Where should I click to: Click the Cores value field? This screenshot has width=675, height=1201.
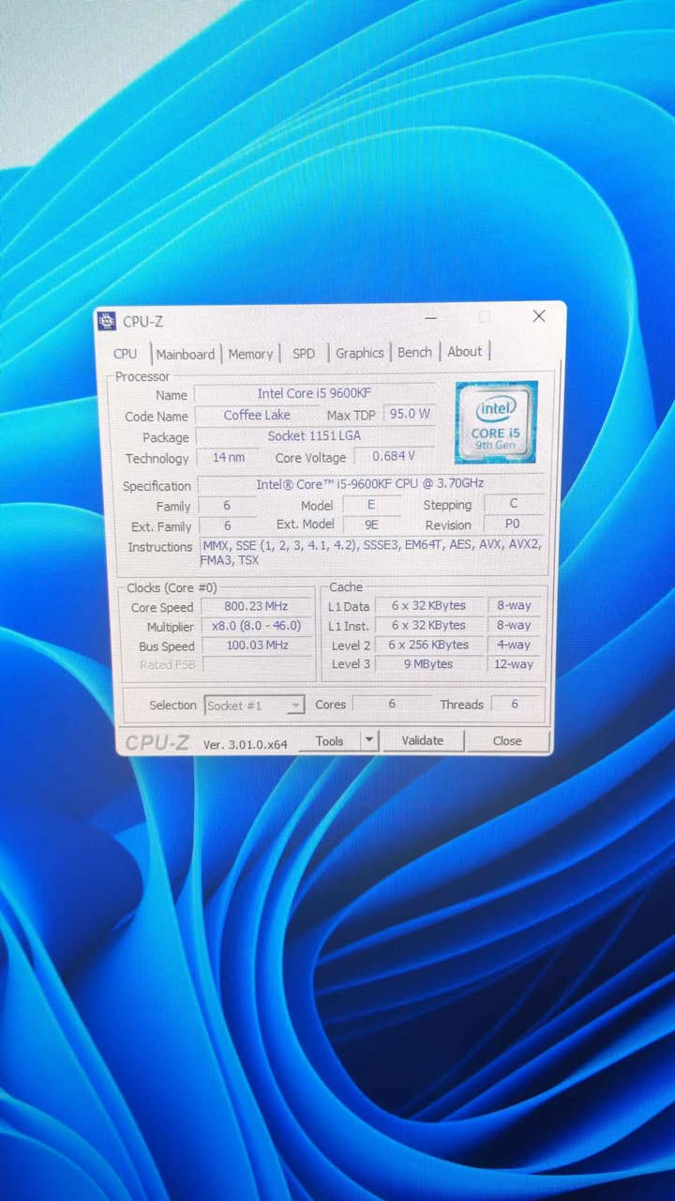pos(391,704)
